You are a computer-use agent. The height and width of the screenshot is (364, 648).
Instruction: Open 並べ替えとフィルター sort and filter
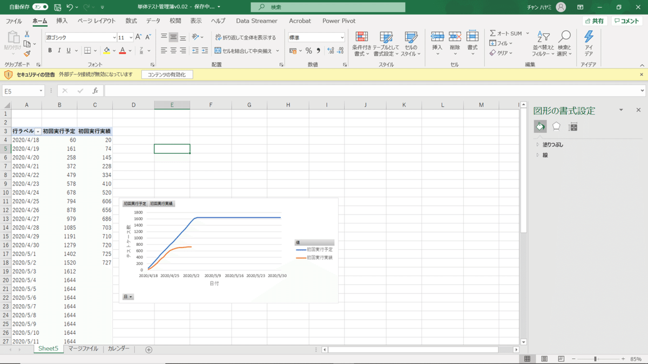pos(542,44)
